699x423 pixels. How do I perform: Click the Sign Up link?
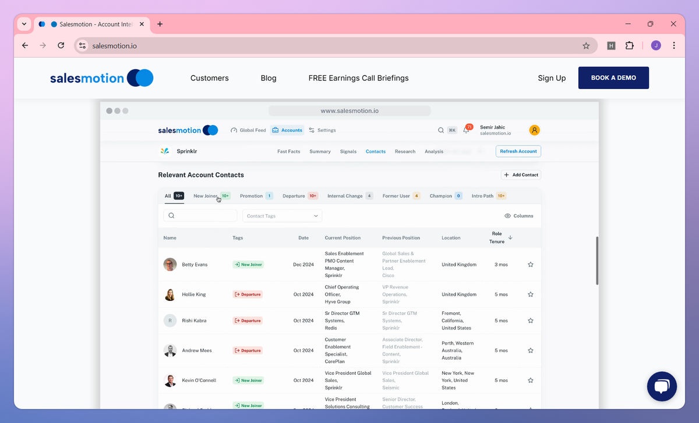[552, 78]
